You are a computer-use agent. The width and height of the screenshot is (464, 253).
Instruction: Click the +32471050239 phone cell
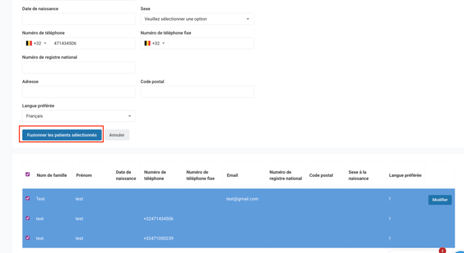pos(158,238)
